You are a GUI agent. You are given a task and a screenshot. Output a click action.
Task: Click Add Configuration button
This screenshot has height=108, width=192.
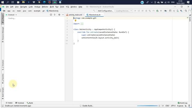pyautogui.click(x=105, y=11)
